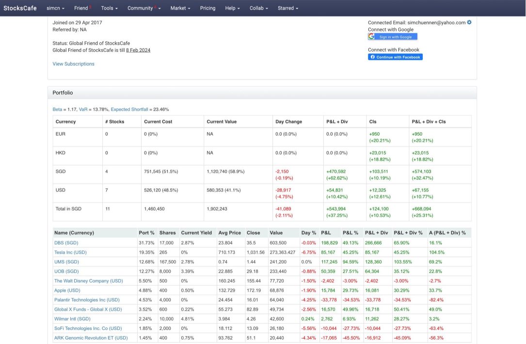
Task: Expand the Starred dropdown menu
Action: [288, 8]
